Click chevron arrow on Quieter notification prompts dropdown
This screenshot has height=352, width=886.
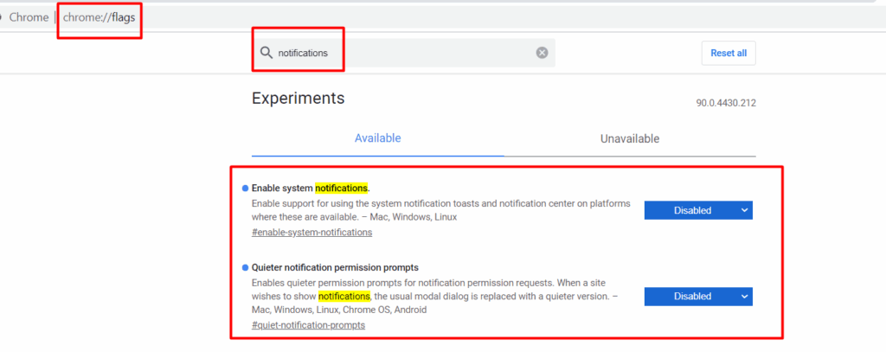[744, 296]
